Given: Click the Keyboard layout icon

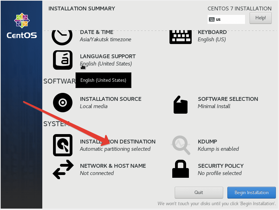Looking at the screenshot, I should [x=180, y=36].
